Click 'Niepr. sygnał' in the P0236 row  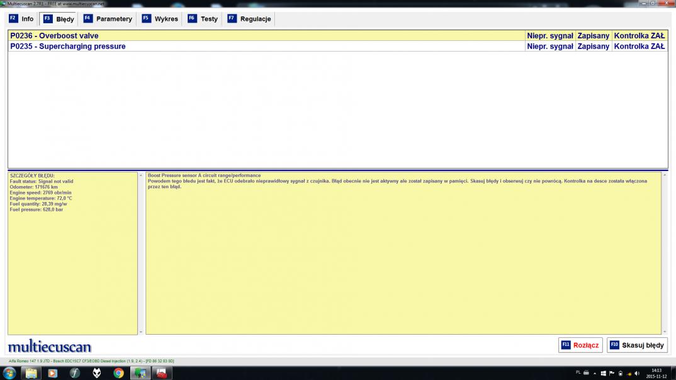[x=549, y=36]
